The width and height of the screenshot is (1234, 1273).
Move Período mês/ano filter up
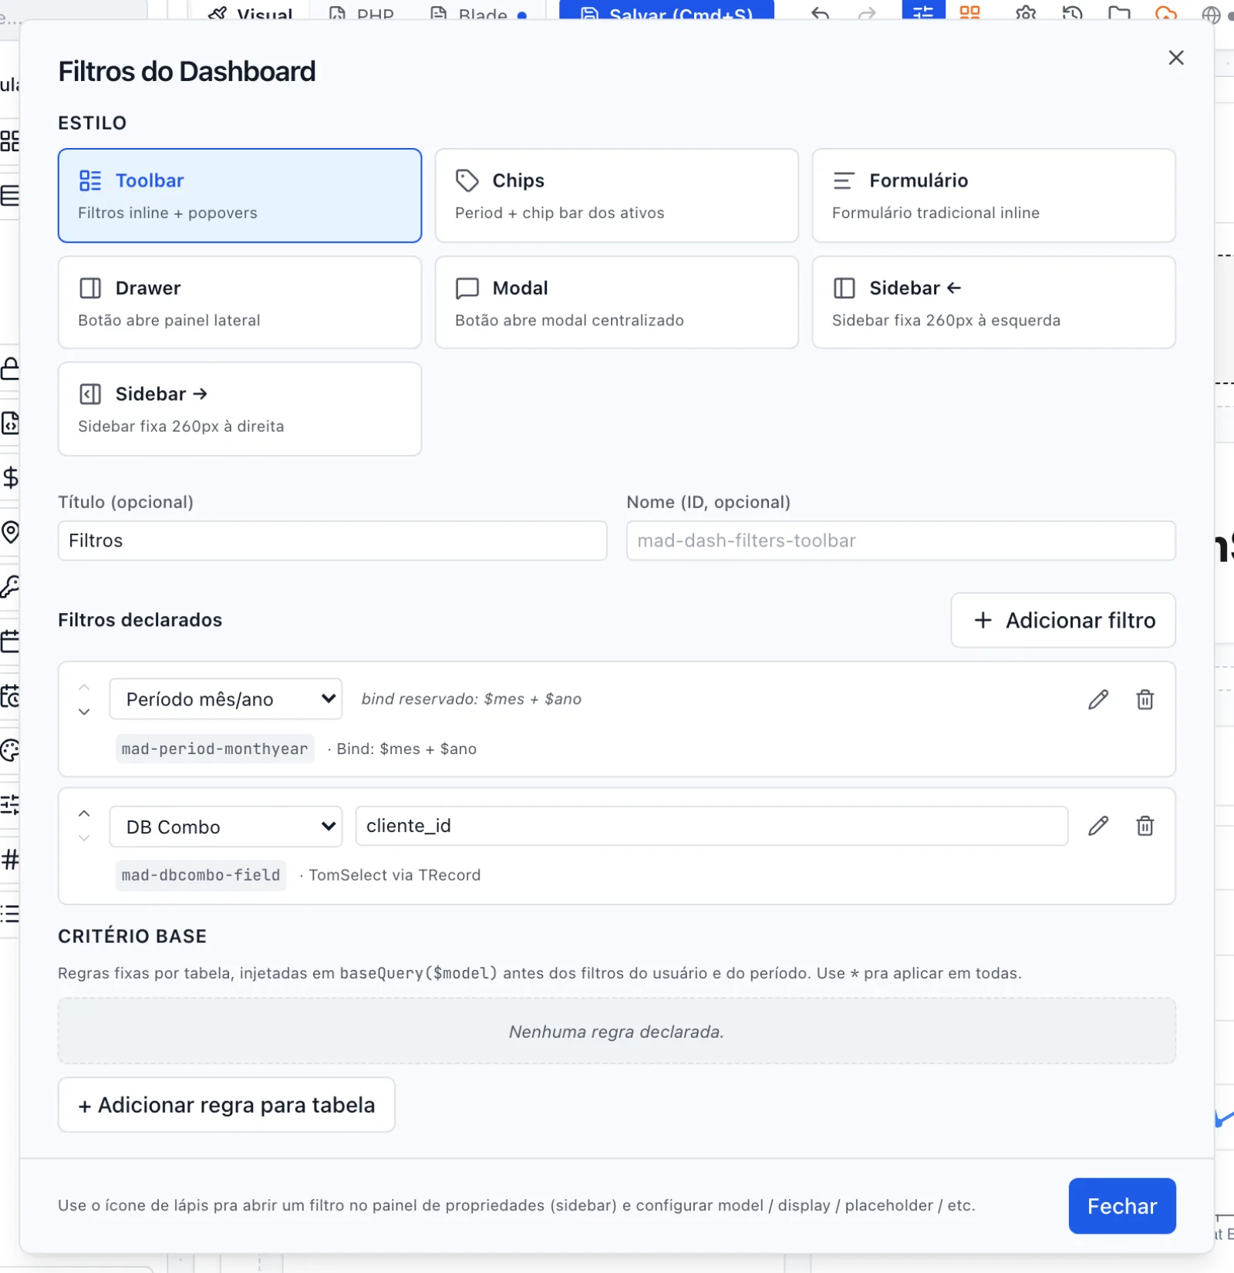click(x=84, y=687)
